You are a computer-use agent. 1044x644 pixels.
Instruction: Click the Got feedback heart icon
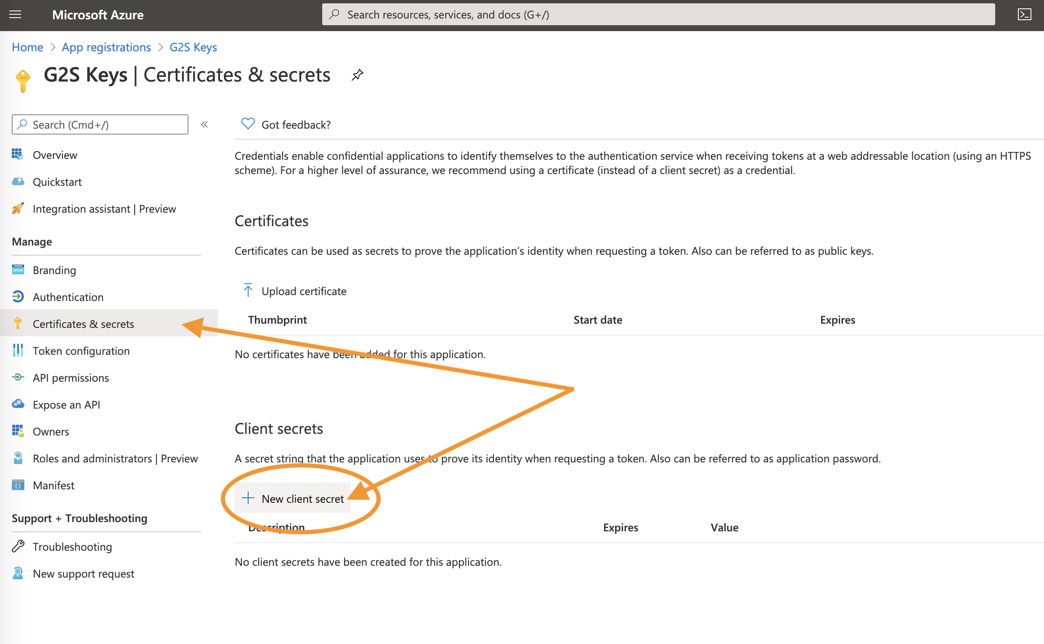coord(248,124)
